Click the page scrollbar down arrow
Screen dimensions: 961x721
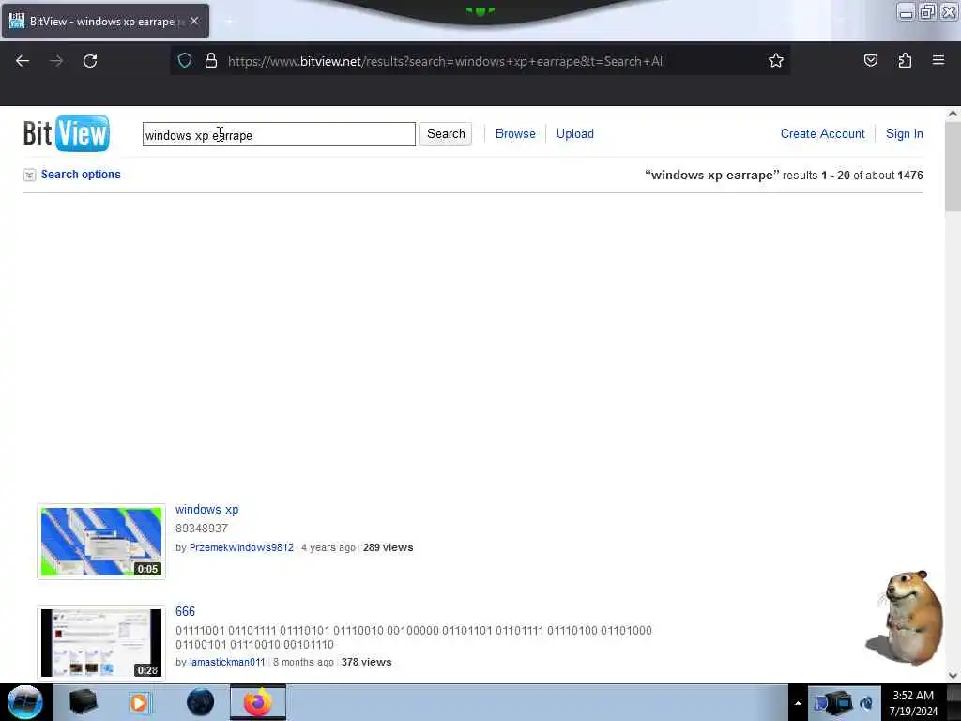[953, 676]
